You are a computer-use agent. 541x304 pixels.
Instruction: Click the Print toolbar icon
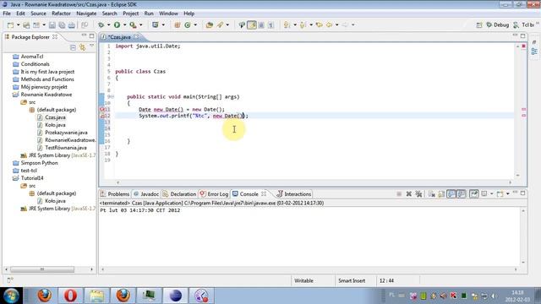pos(71,24)
